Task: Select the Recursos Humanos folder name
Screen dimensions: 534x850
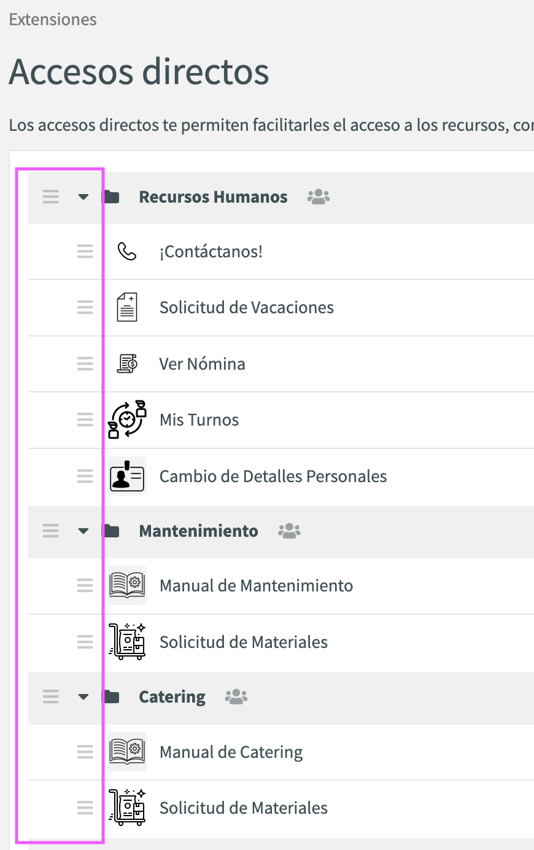Action: (213, 197)
